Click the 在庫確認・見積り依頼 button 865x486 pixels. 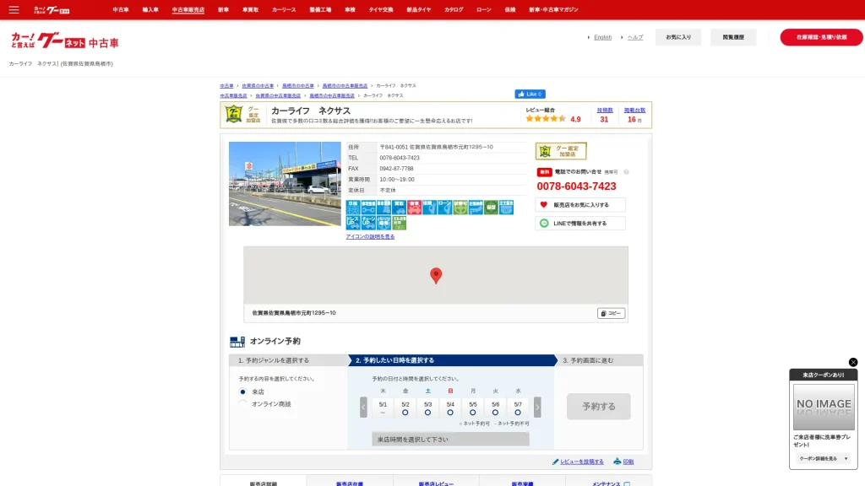coord(821,37)
